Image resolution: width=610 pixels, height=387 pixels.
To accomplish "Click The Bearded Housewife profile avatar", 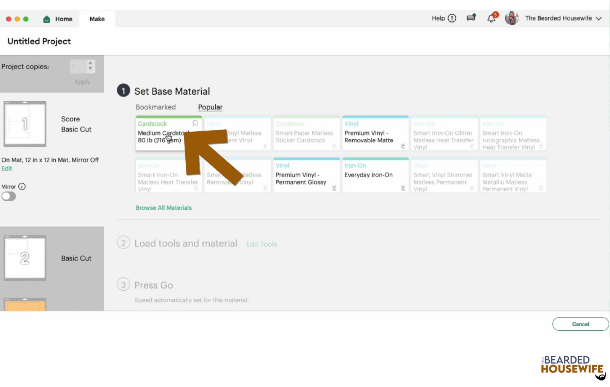I will pos(512,18).
